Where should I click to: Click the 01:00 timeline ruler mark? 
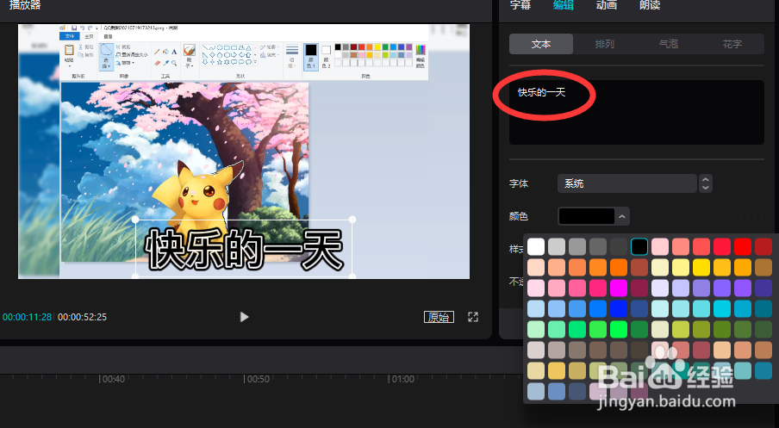point(403,379)
